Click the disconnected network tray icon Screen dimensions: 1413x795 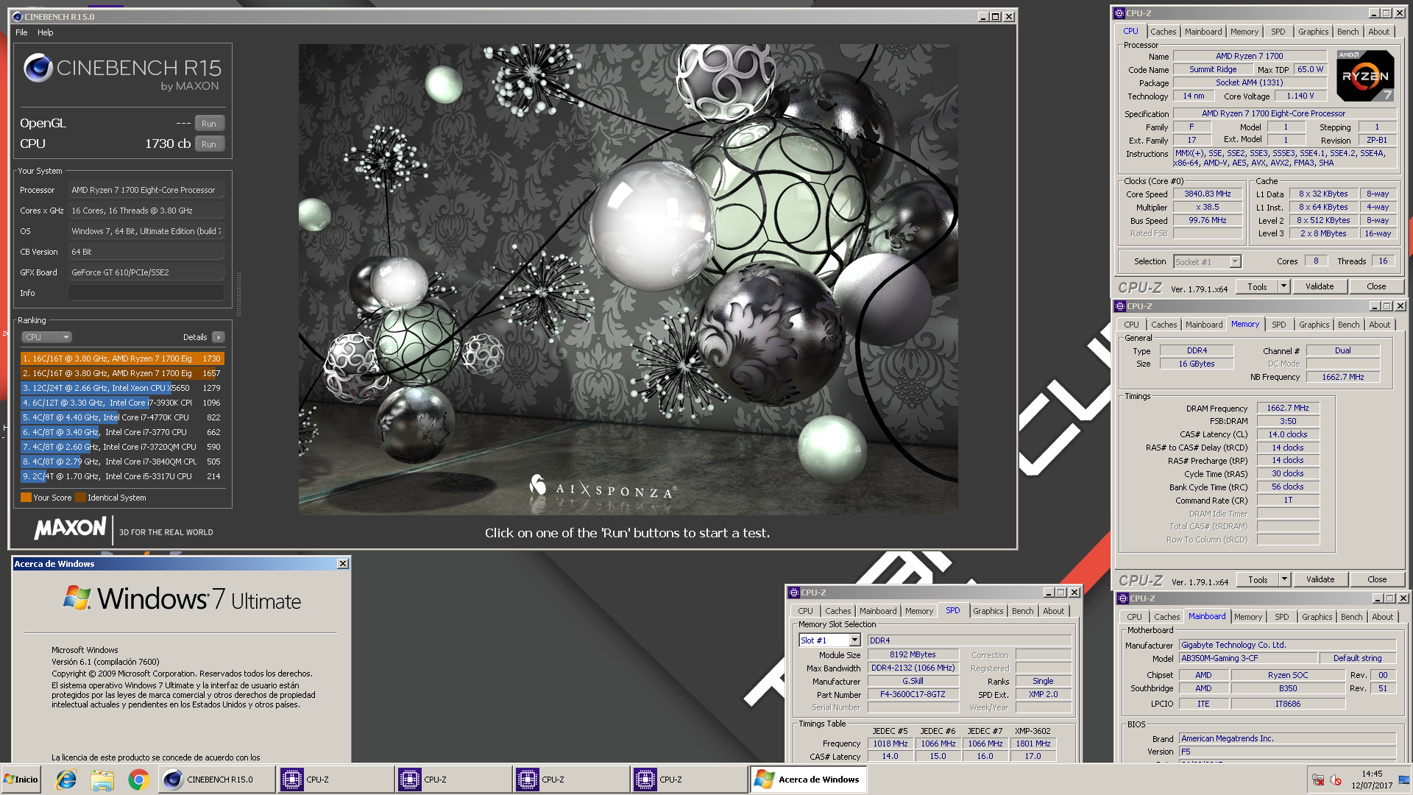pyautogui.click(x=1318, y=780)
